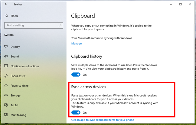Click the Clipboard page heading
The height and width of the screenshot is (125, 196).
pos(83,16)
